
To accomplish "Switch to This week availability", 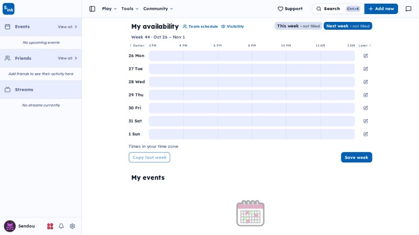I will pos(298,26).
